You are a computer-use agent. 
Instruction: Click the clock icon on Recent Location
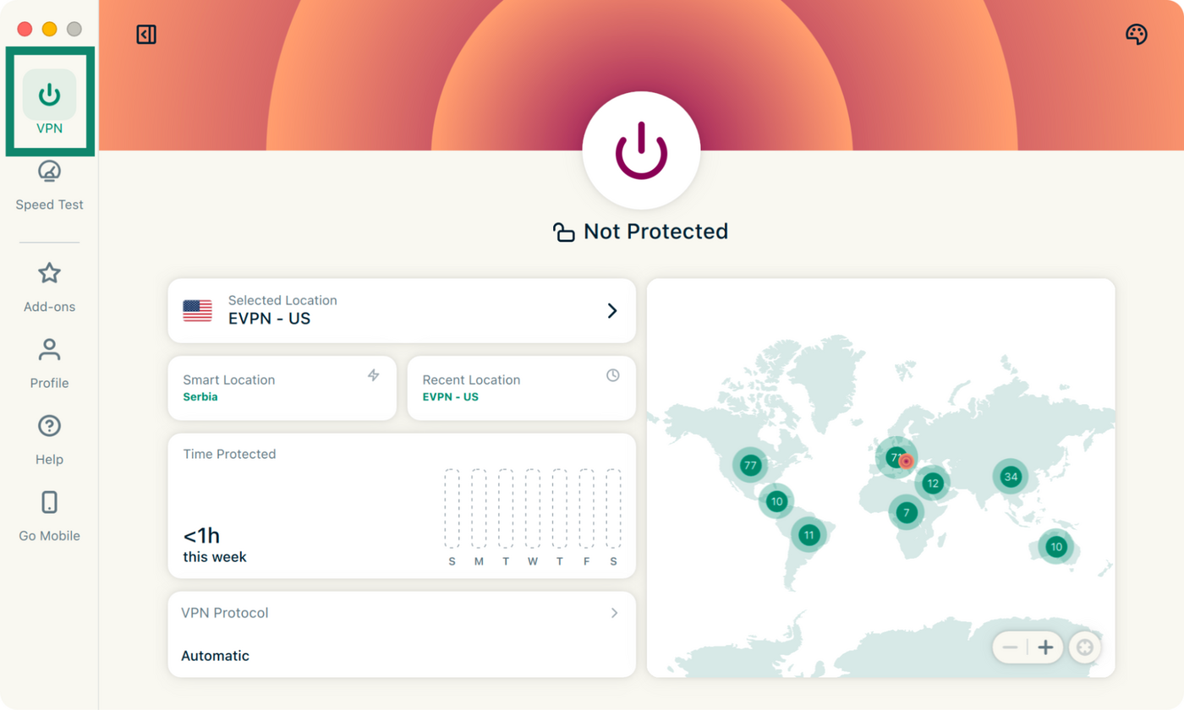[x=613, y=375]
